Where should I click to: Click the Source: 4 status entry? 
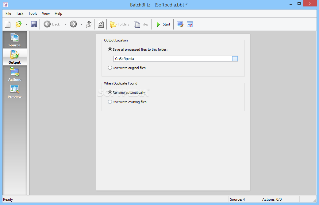(237, 199)
